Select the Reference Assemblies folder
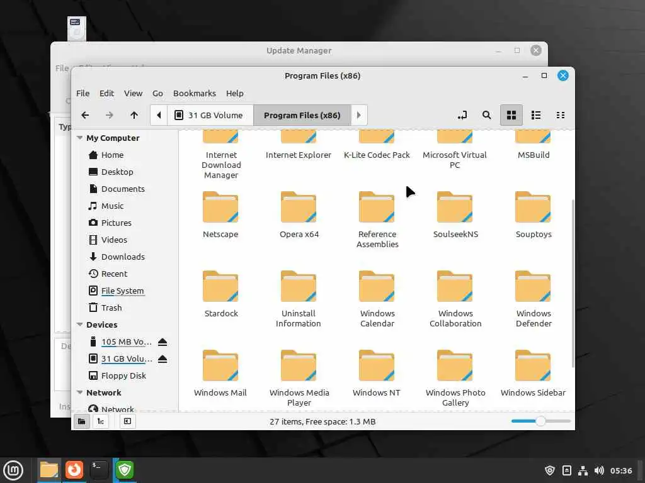The image size is (645, 483). point(377,220)
